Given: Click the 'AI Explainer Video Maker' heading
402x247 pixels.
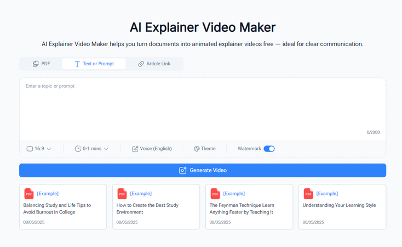Looking at the screenshot, I should (x=203, y=27).
